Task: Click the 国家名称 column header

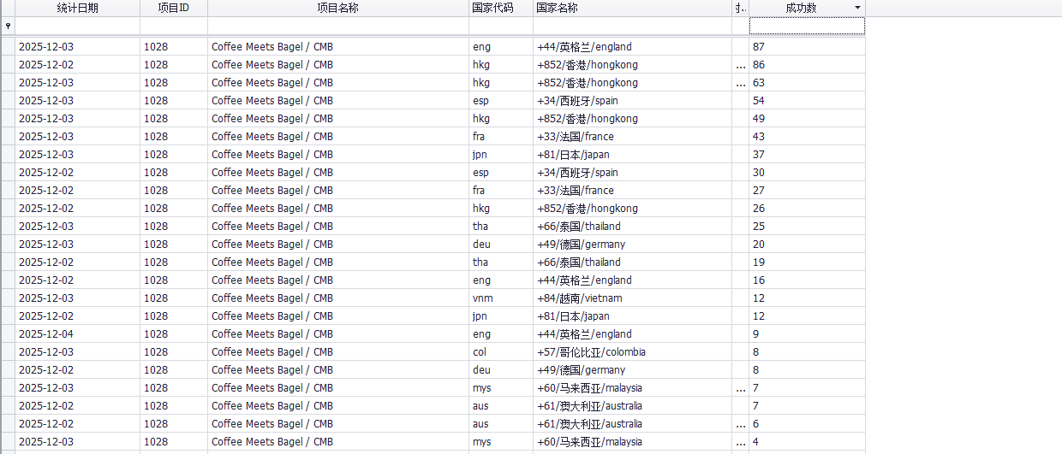Action: [632, 8]
